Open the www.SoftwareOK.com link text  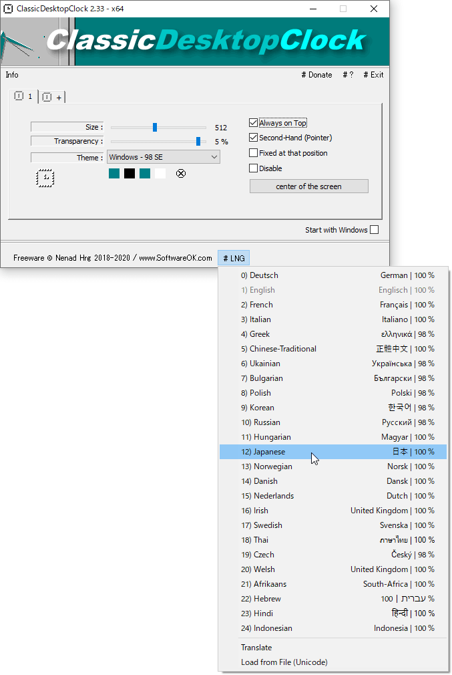(x=176, y=258)
